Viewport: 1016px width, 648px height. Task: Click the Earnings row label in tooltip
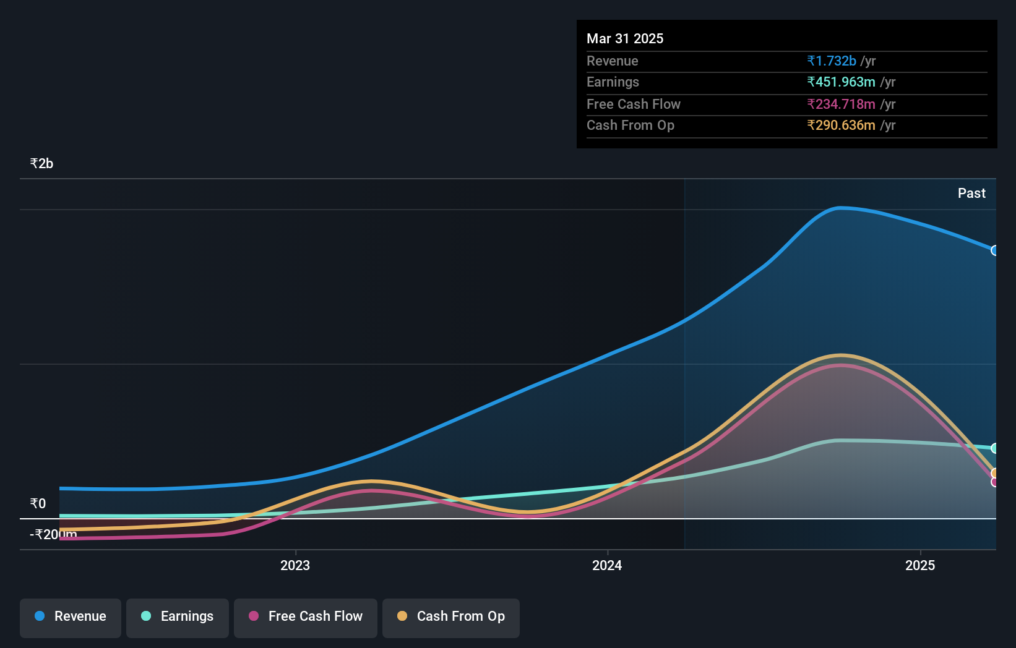[613, 82]
